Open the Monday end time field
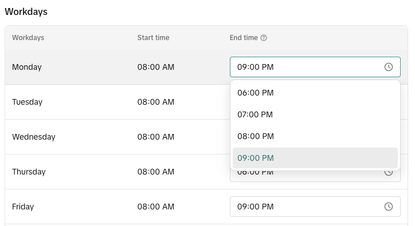Viewport: 415px width, 226px height. coord(315,67)
